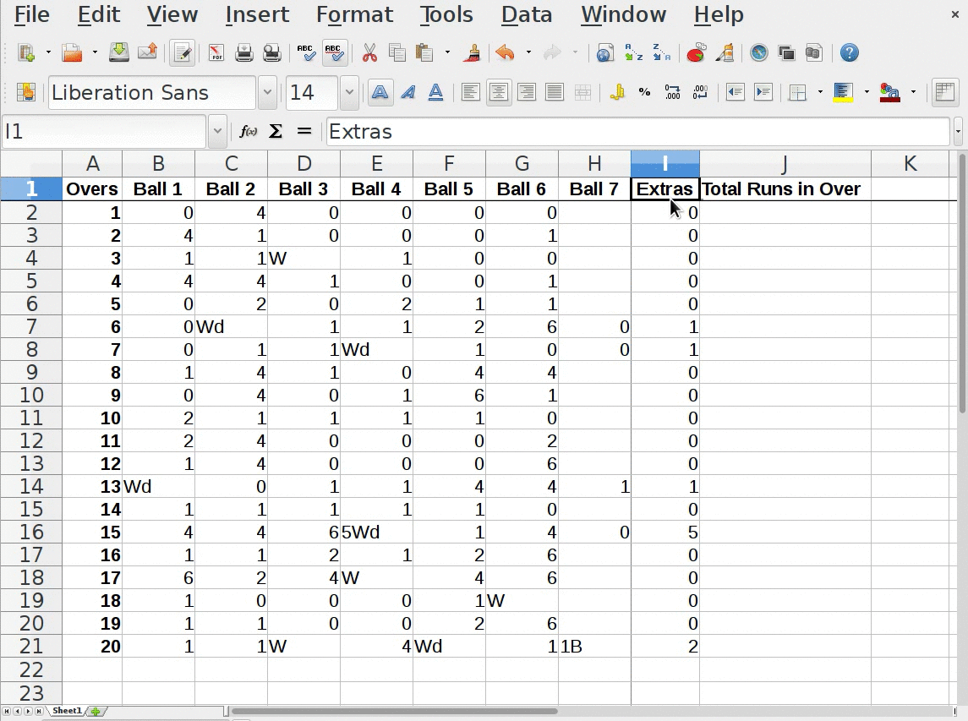
Task: Toggle Edit File mode
Action: coord(181,53)
